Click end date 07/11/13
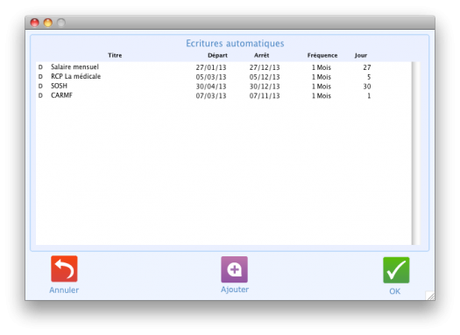Screen dimensions: 460x335 265,95
